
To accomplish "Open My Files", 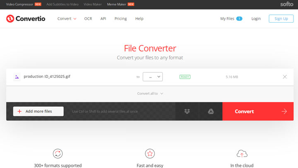I will click(227, 19).
